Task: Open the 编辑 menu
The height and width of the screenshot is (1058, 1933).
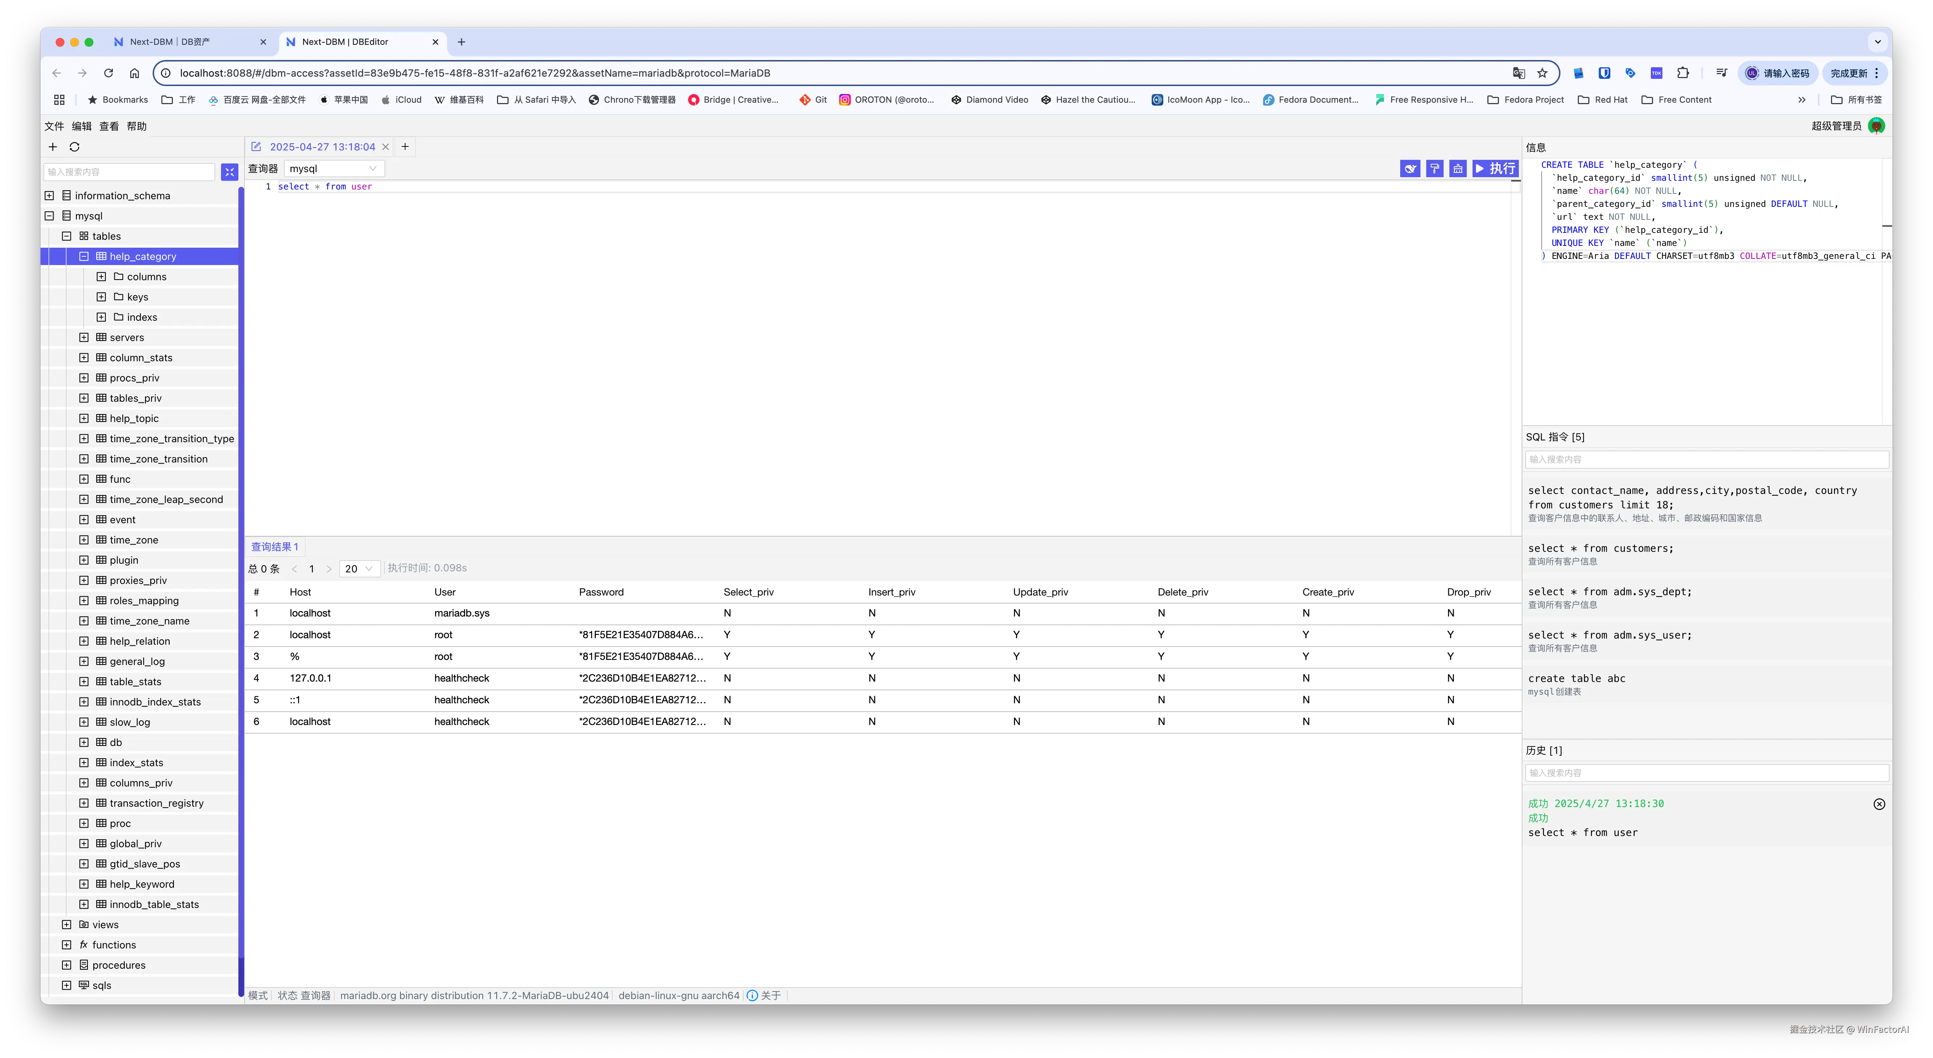Action: tap(81, 126)
